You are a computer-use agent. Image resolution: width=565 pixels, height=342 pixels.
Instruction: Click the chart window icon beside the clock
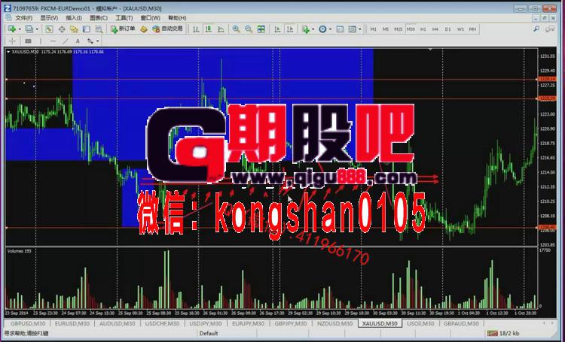[340, 29]
